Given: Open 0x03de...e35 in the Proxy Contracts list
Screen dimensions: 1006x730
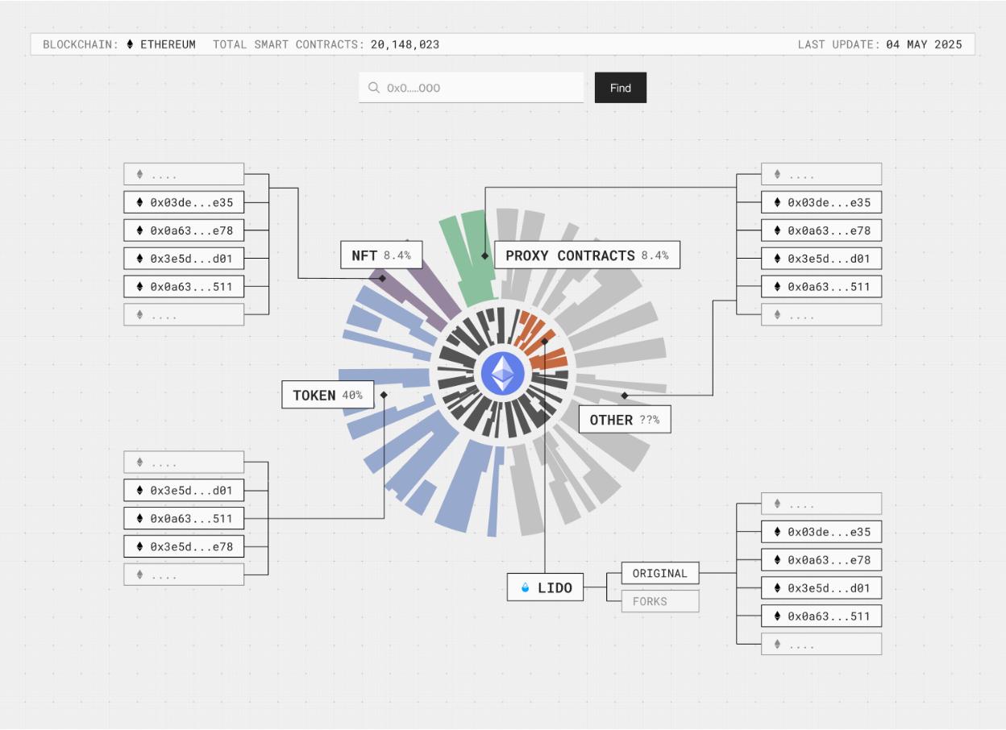Looking at the screenshot, I should pos(821,202).
